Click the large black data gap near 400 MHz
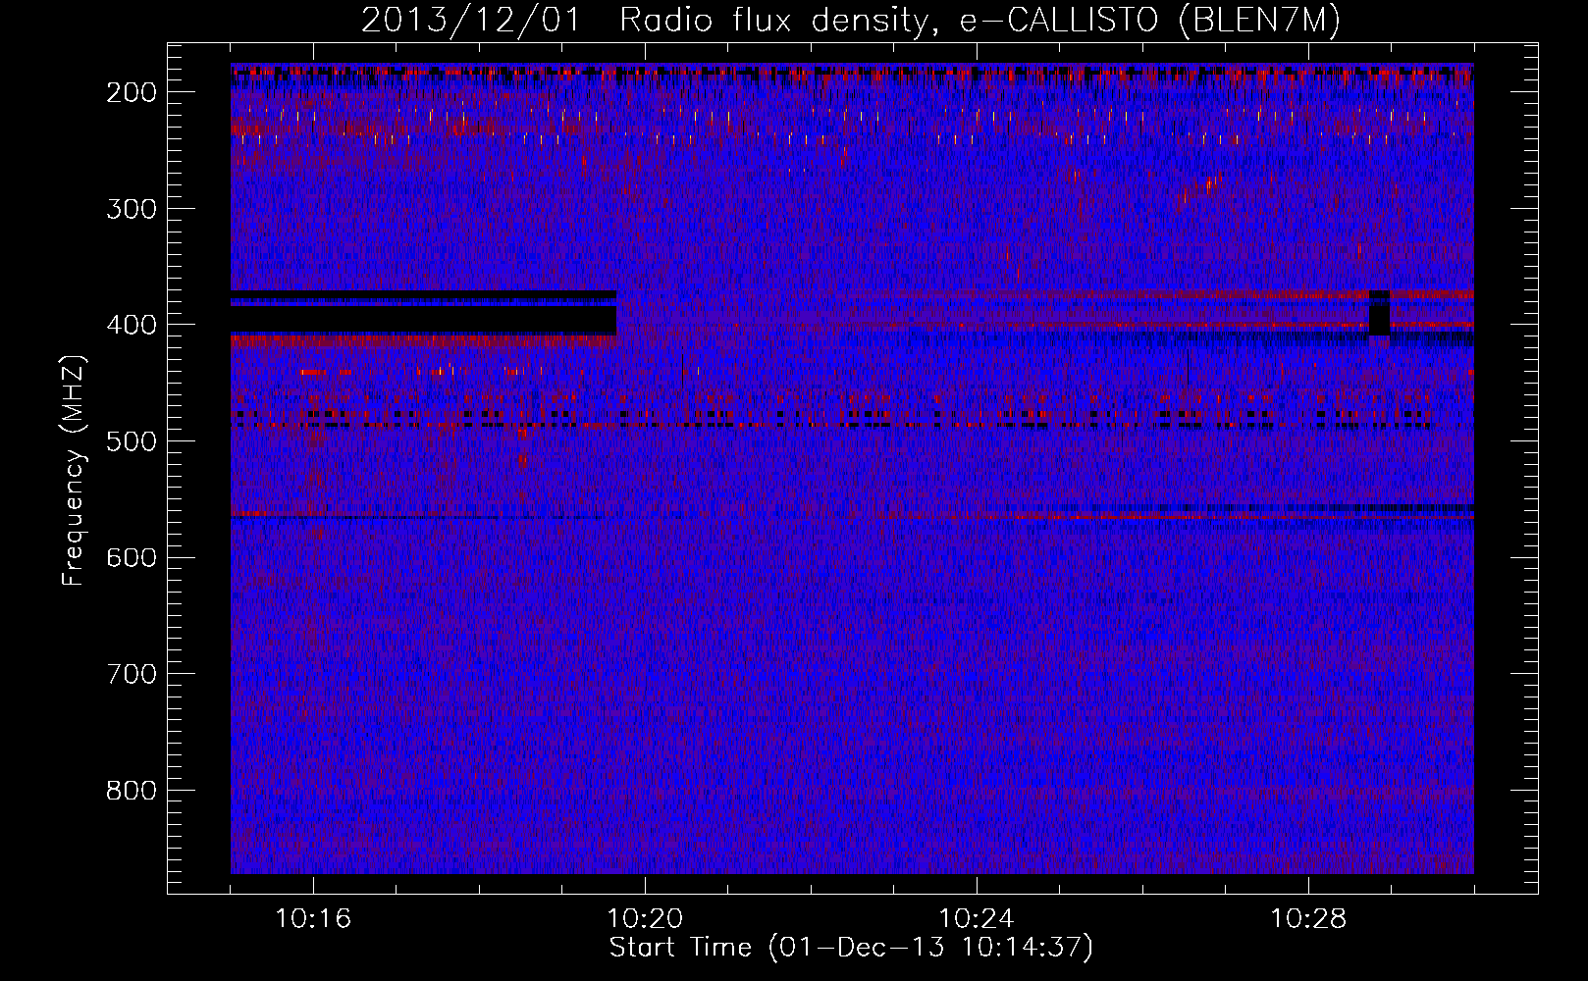1588x981 pixels. 423,320
